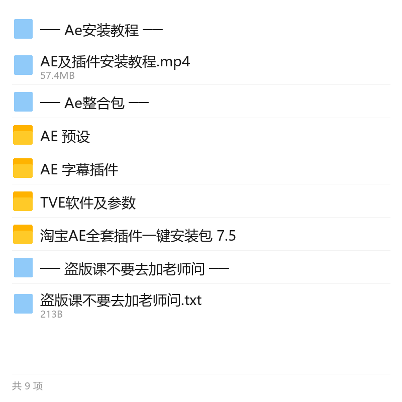
Task: Select the Ae整合包 section divider text
Action: pyautogui.click(x=94, y=103)
